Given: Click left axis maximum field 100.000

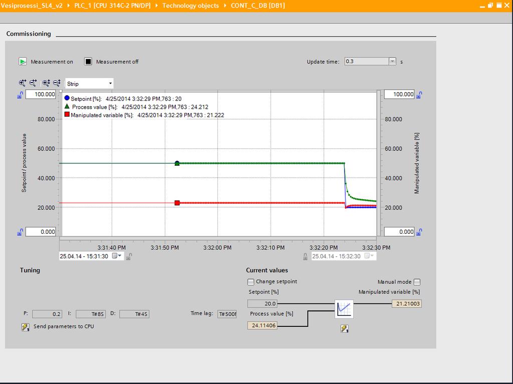Looking at the screenshot, I should [41, 95].
